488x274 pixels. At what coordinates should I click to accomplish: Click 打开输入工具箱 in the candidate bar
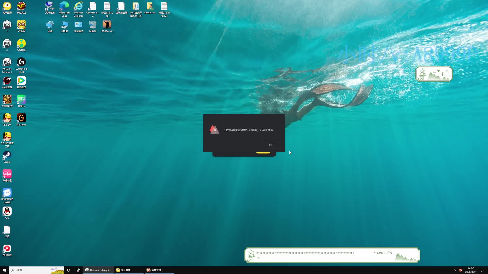click(383, 253)
